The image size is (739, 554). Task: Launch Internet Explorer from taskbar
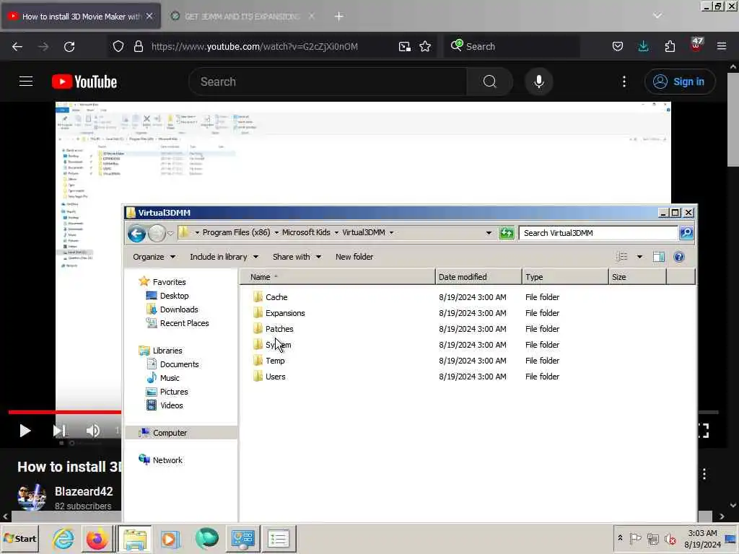[x=64, y=538]
